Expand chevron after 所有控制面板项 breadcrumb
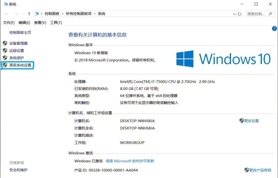This screenshot has width=278, height=178. (x=95, y=14)
